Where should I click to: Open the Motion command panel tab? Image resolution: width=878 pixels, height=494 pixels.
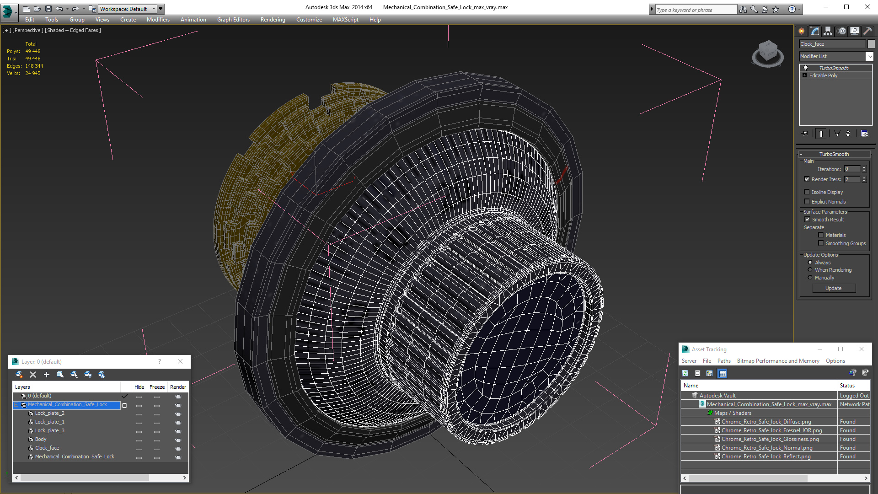point(842,31)
